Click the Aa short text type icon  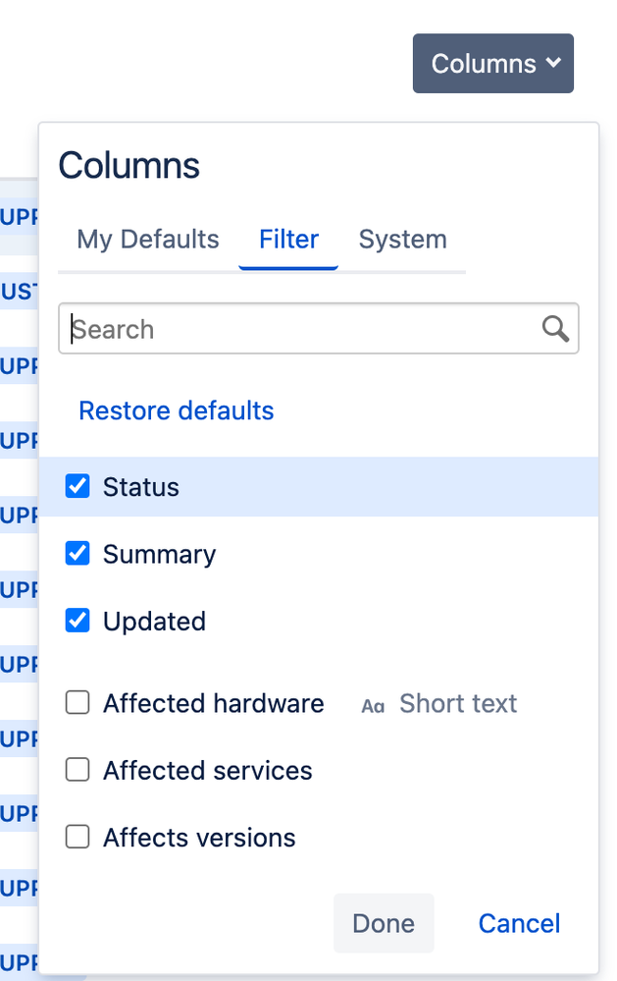(x=373, y=706)
